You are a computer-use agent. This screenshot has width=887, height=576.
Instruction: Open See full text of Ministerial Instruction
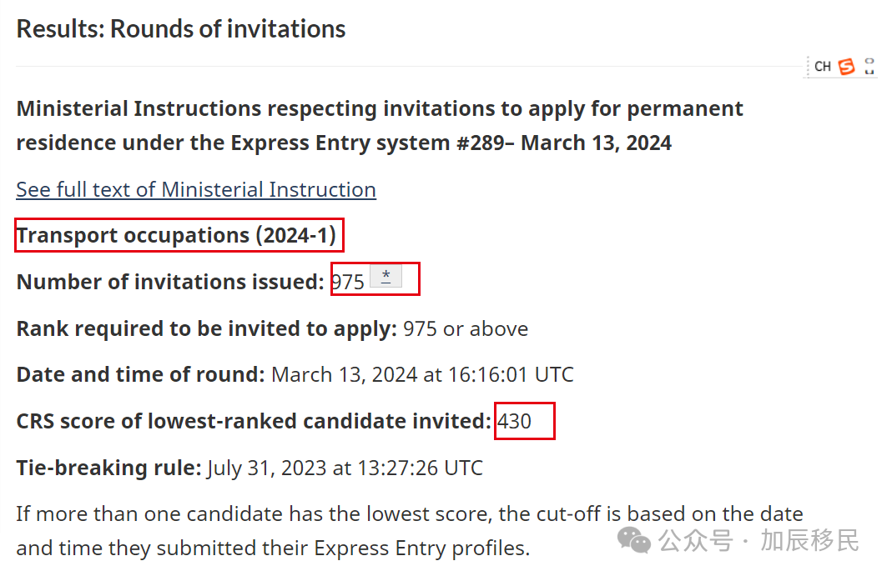196,189
